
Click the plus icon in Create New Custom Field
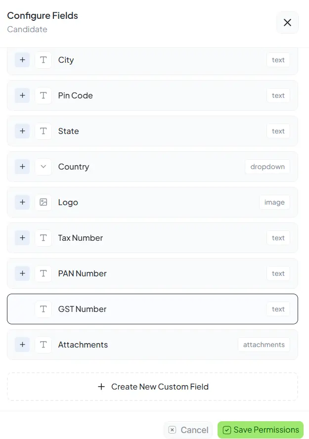101,387
